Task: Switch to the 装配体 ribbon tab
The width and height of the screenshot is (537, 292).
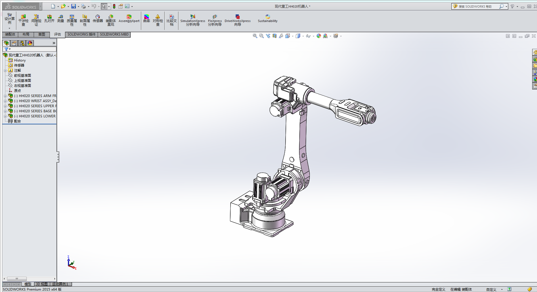Action: point(10,34)
